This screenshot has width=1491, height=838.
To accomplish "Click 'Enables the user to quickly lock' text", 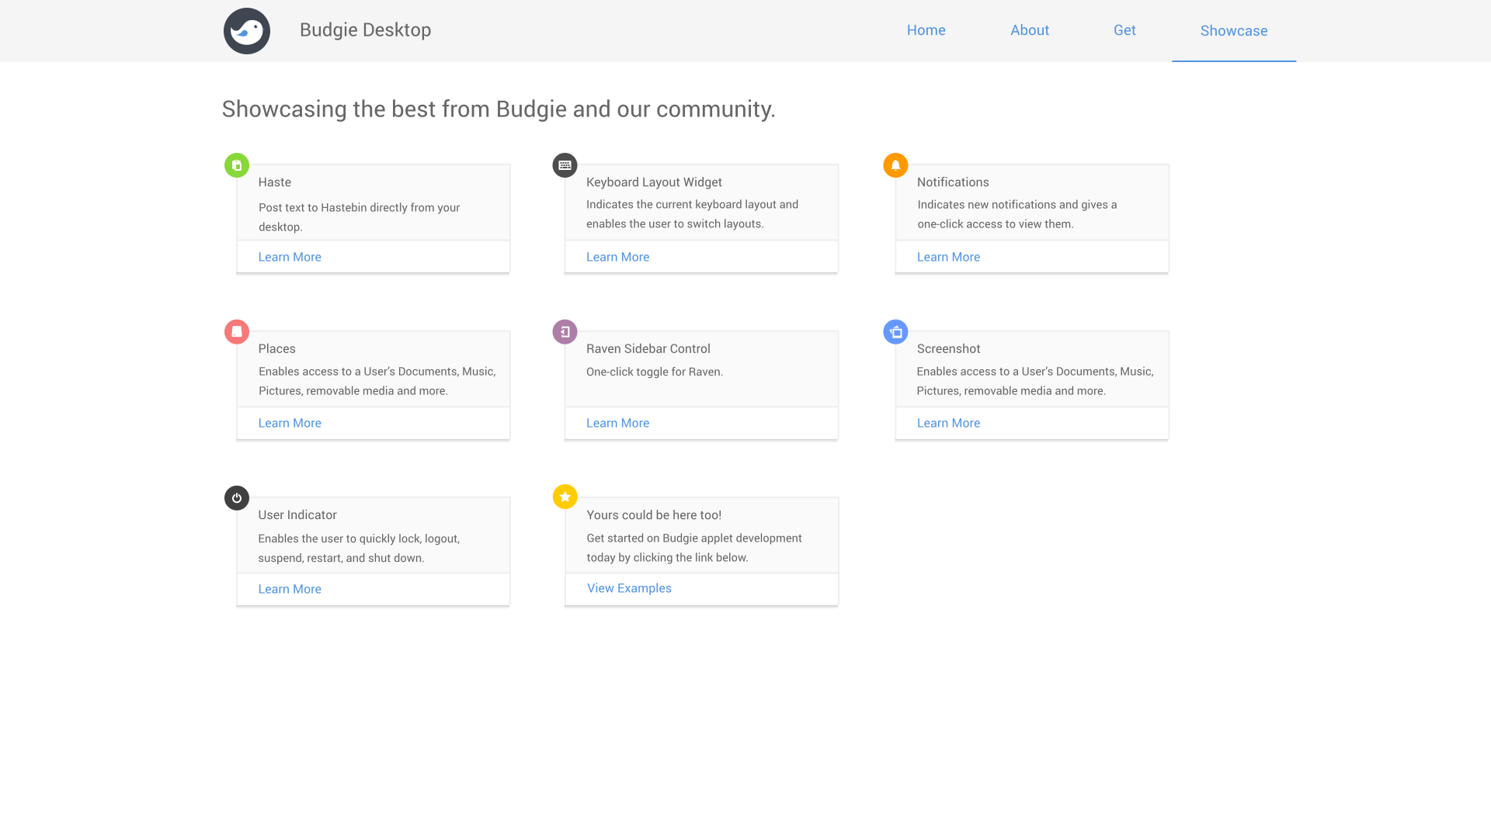I will pyautogui.click(x=359, y=548).
